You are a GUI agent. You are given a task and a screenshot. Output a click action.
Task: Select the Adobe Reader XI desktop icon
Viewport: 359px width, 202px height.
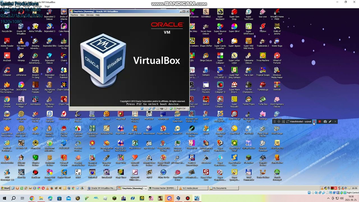coord(7,43)
